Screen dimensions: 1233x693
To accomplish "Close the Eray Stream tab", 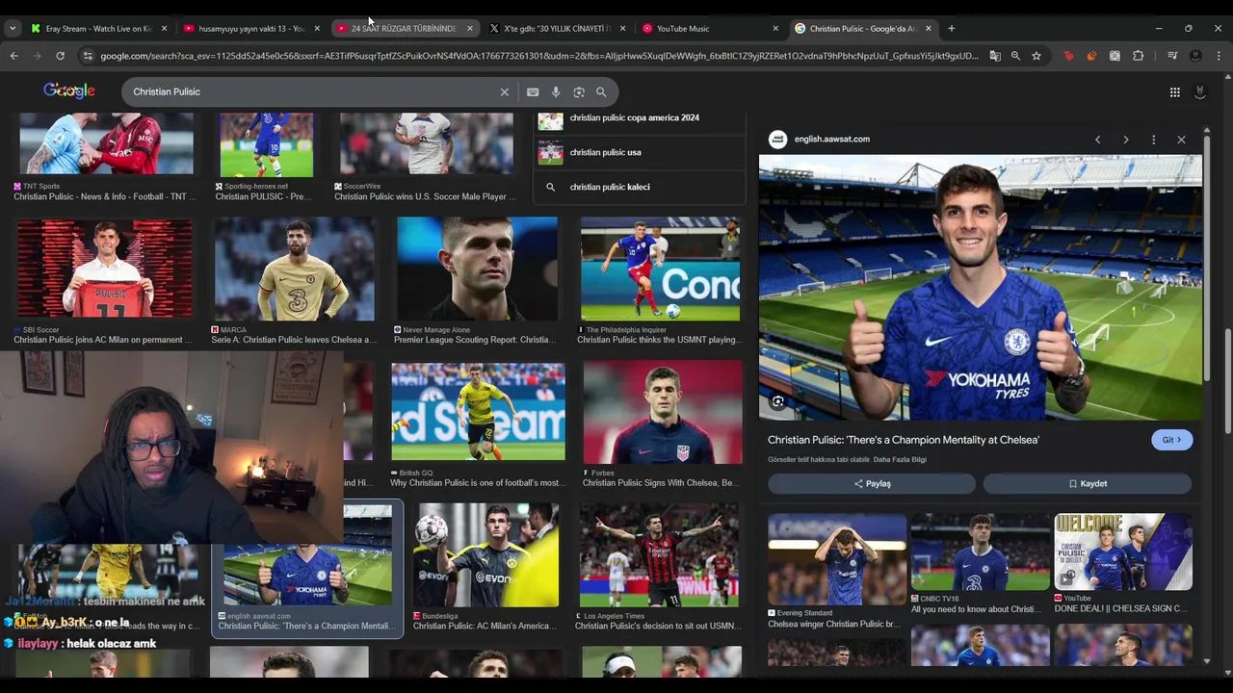I will (x=164, y=29).
